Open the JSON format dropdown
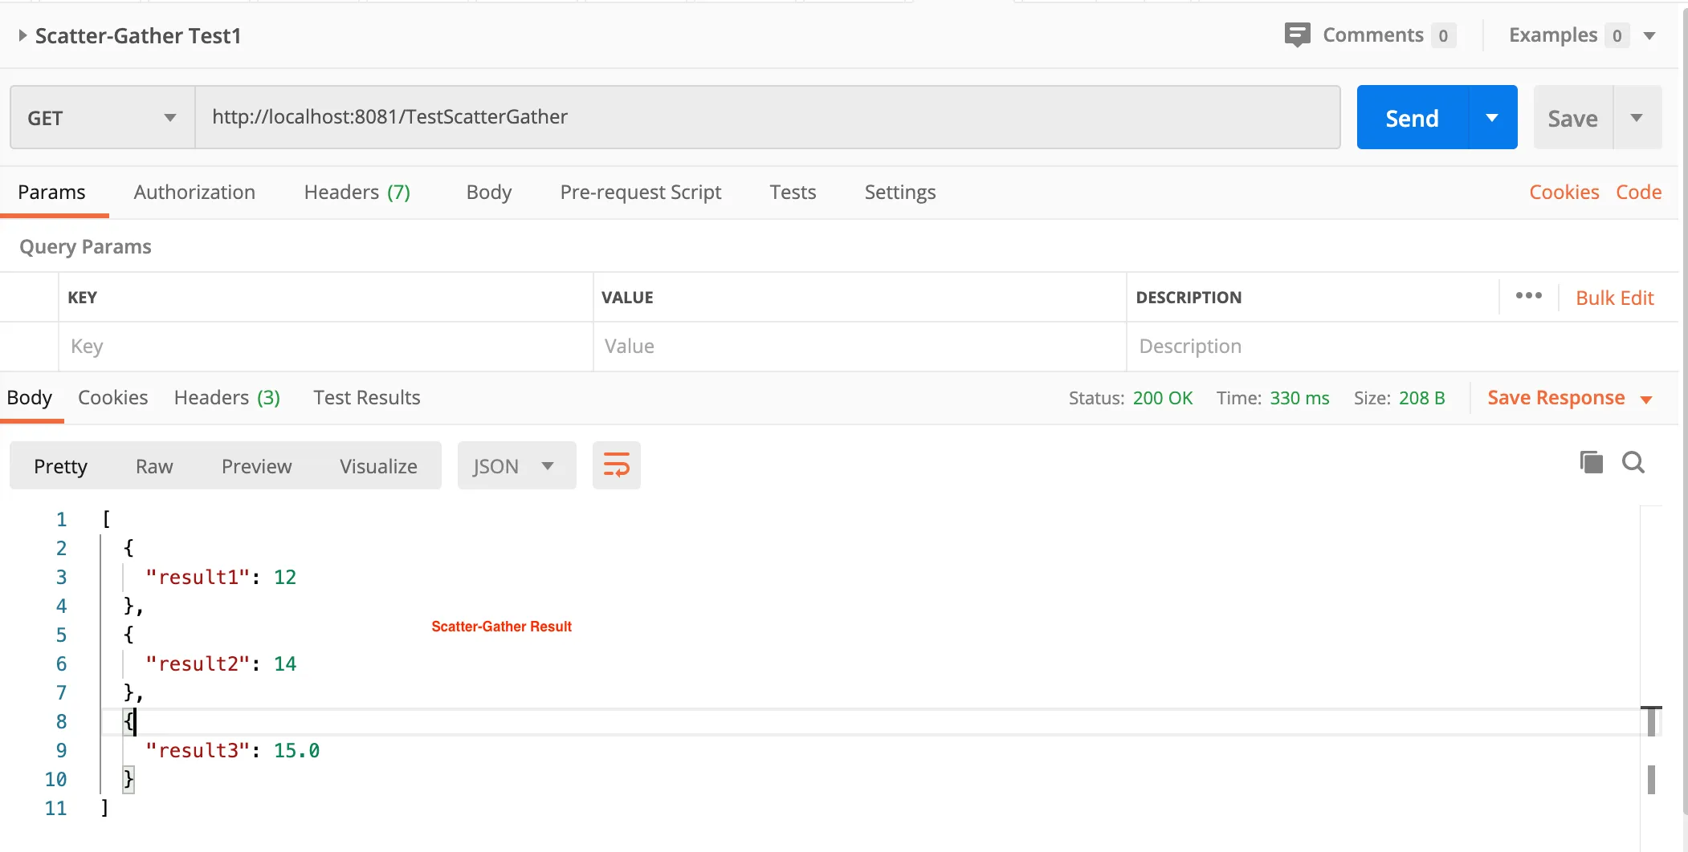Screen dimensions: 1688x852 516,466
